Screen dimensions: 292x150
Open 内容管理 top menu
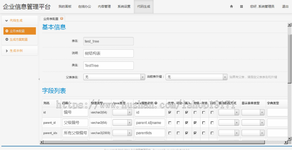pos(104,7)
